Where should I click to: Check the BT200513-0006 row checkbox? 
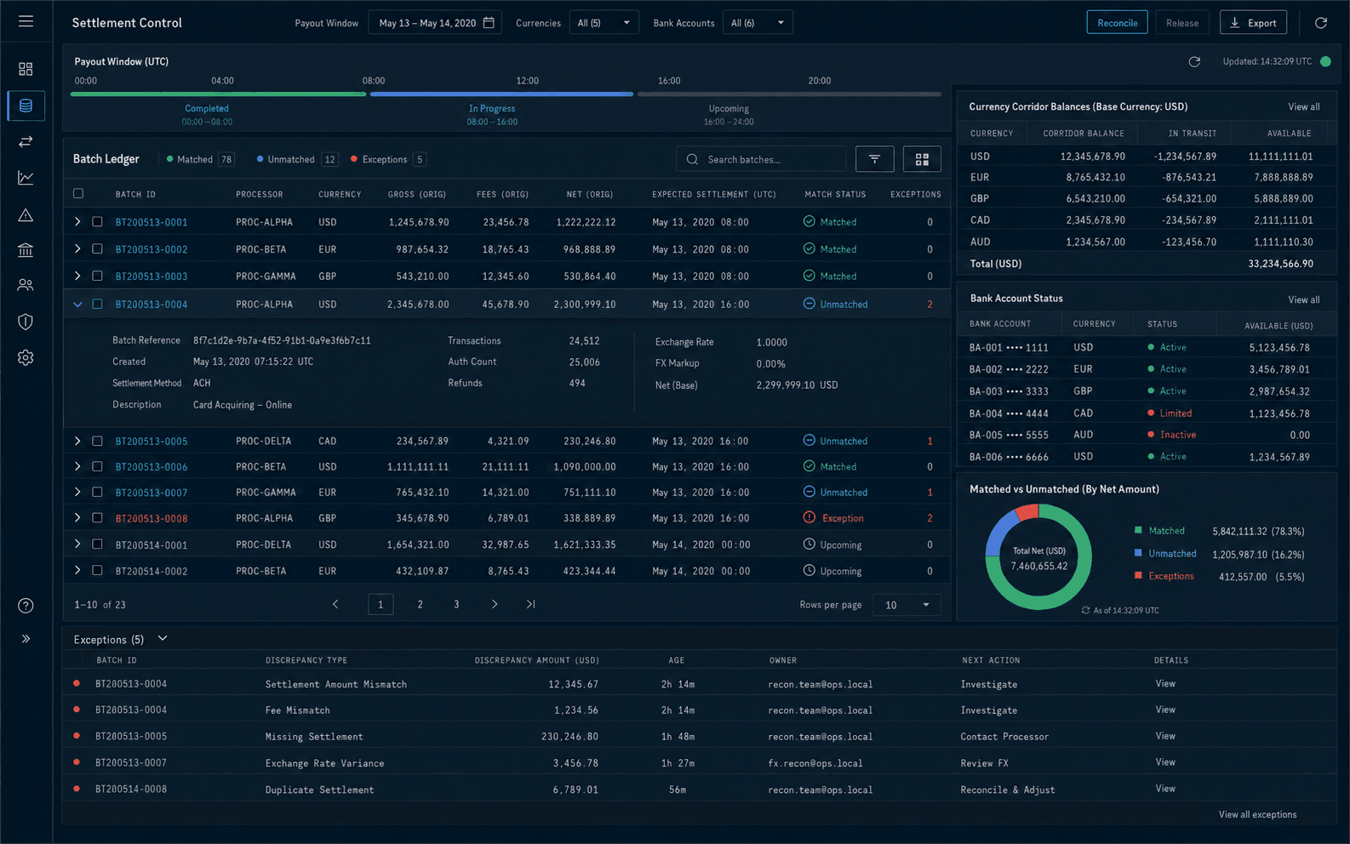pyautogui.click(x=97, y=466)
